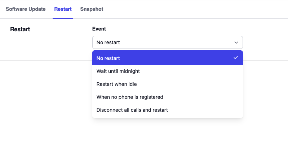The image size is (288, 152).
Task: Click the bold Restart section heading
Action: pos(20,29)
